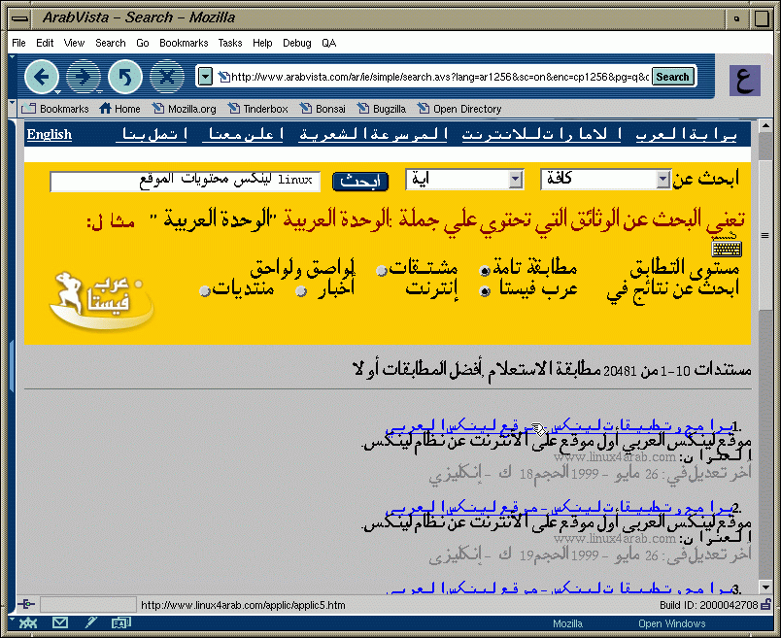Viewport: 781px width, 638px height.
Task: Follow the English link
Action: [50, 134]
